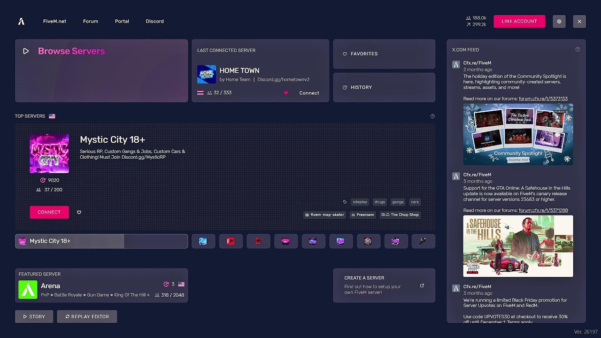Close the launcher with the X button

coord(579,21)
